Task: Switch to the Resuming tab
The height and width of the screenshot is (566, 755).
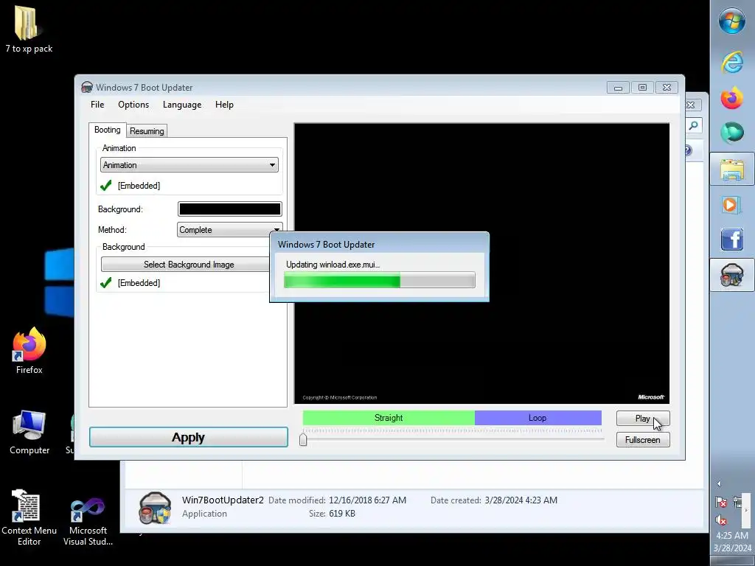Action: (x=147, y=131)
